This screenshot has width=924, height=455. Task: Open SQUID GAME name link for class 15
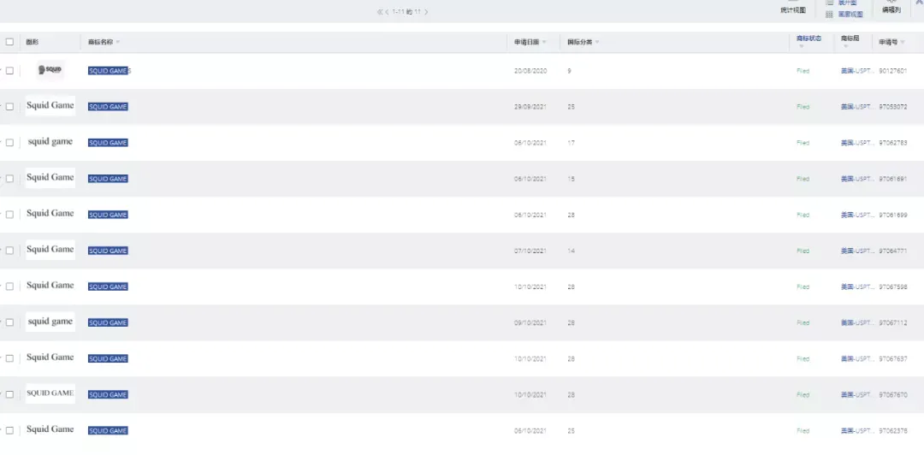[108, 179]
